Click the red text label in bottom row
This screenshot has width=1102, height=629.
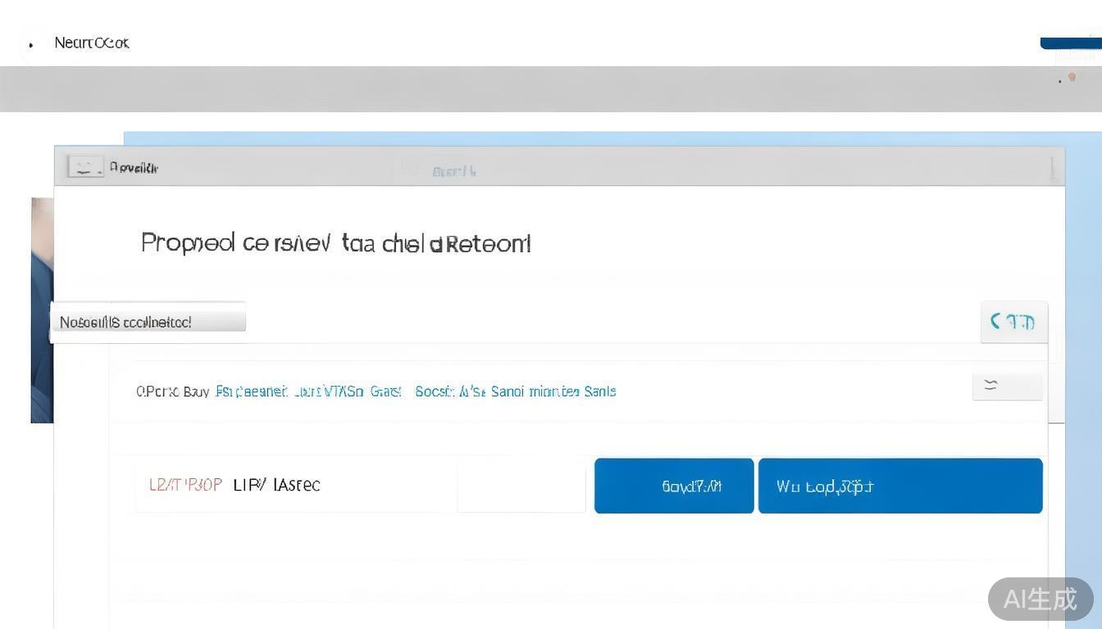tap(185, 485)
